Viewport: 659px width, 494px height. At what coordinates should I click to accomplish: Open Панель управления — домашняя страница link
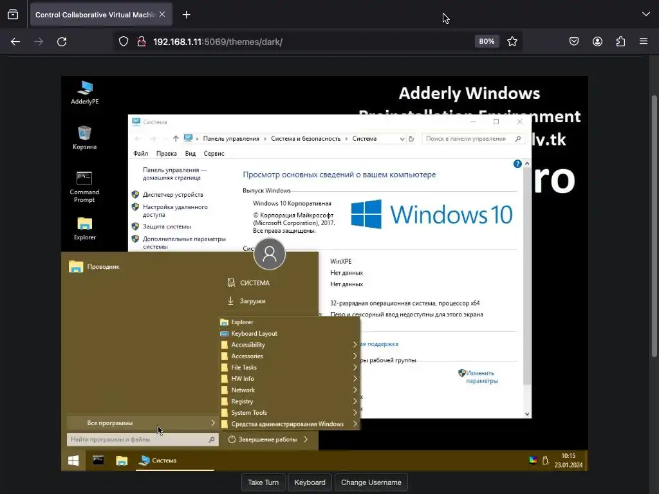tap(175, 174)
